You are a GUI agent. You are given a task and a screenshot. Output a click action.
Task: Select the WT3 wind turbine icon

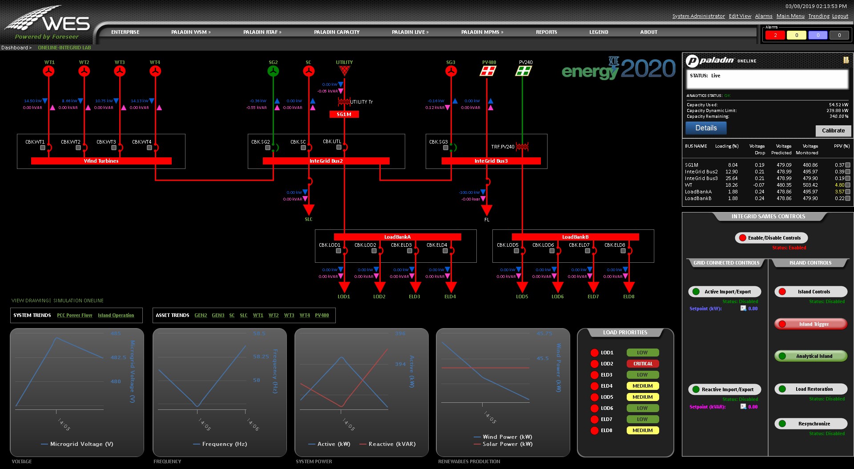coord(120,71)
